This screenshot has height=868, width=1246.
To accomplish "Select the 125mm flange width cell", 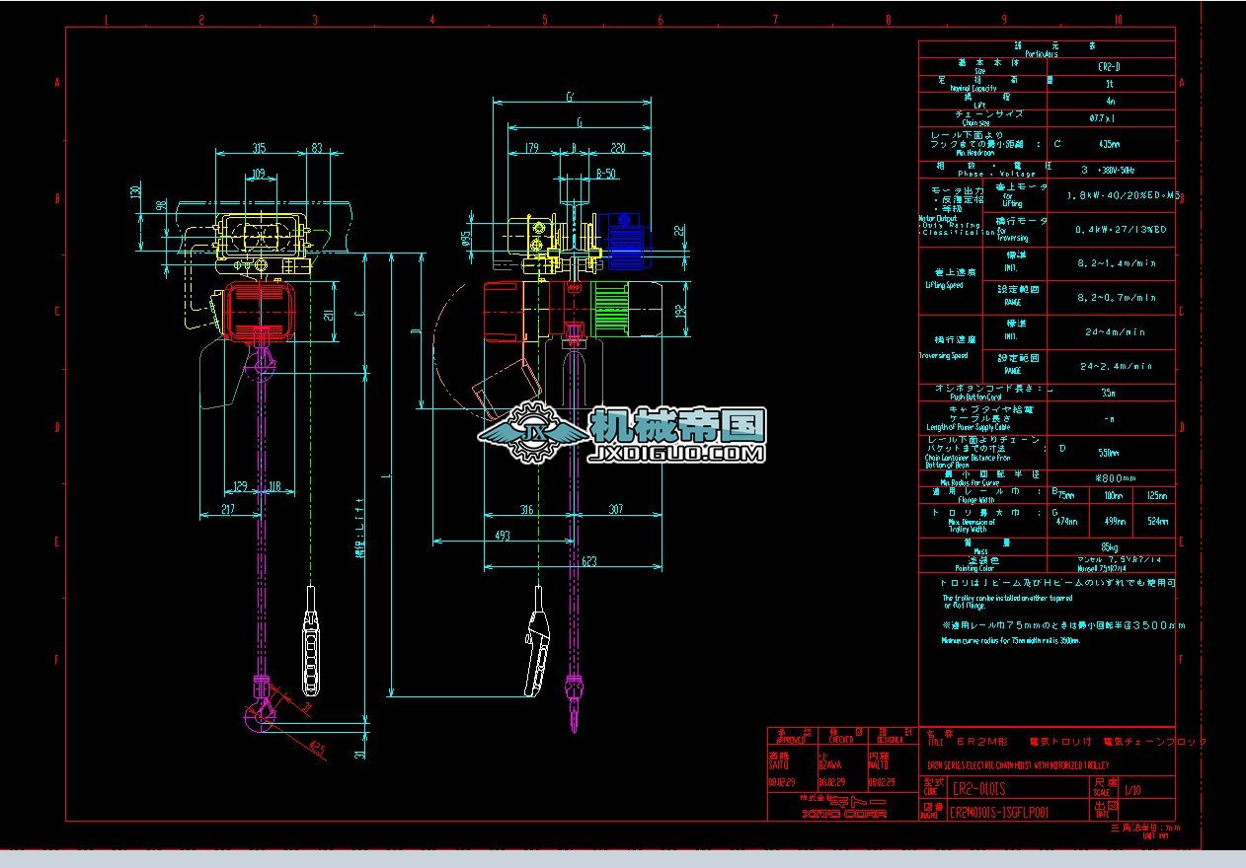I will pyautogui.click(x=1156, y=495).
